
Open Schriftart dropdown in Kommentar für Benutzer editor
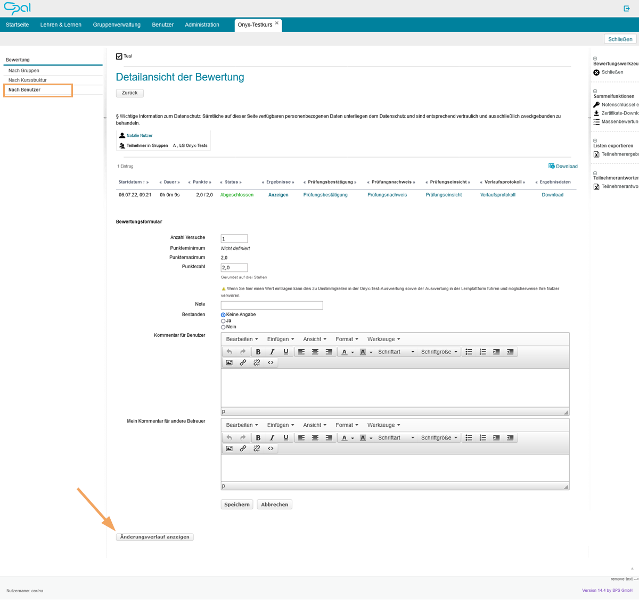click(x=396, y=352)
